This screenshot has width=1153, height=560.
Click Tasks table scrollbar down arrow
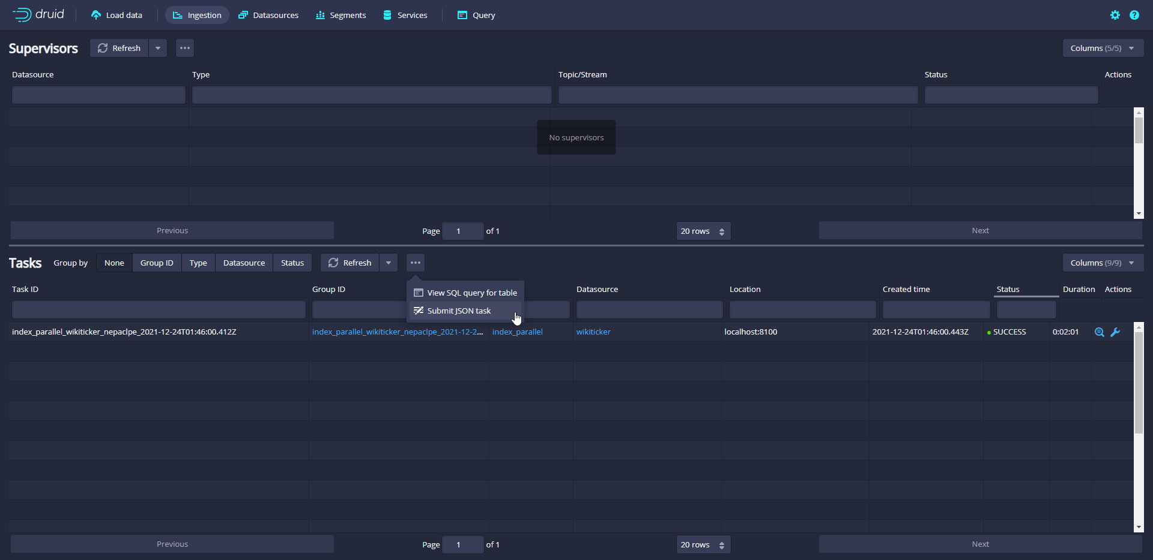(1139, 527)
